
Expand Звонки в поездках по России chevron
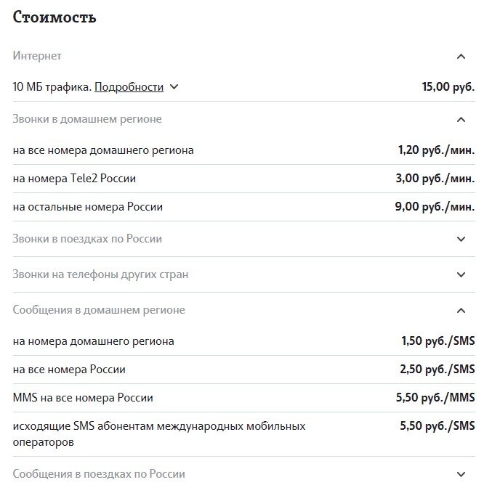tap(460, 239)
